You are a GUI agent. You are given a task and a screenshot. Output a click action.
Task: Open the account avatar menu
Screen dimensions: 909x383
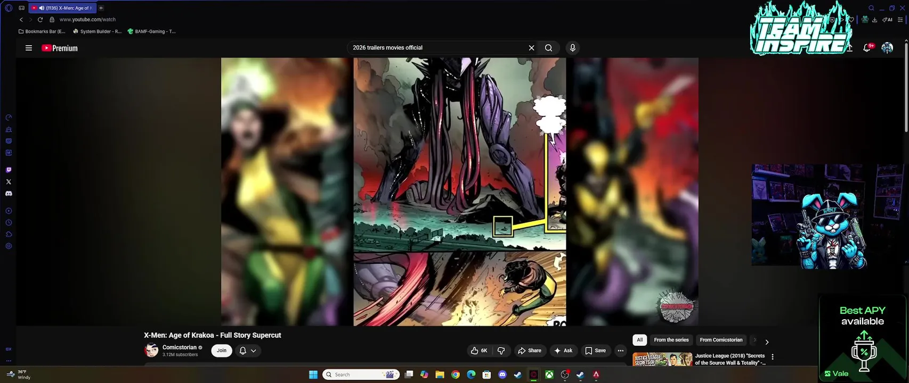pyautogui.click(x=887, y=48)
